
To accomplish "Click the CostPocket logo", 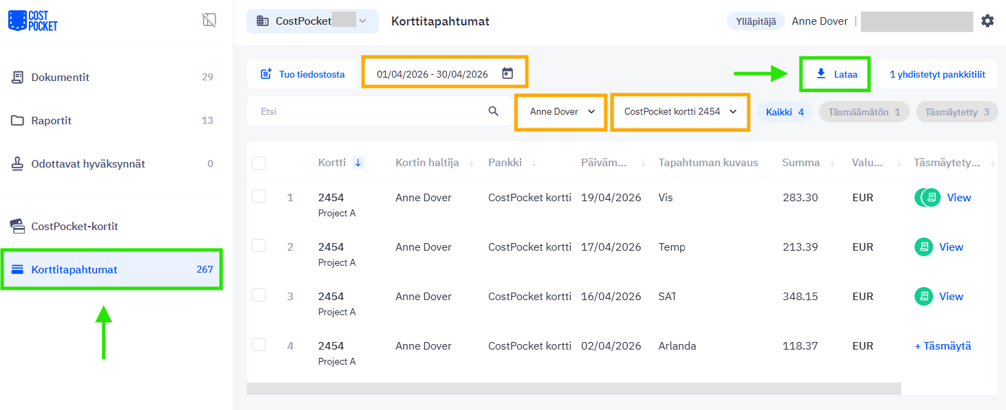I will (32, 21).
